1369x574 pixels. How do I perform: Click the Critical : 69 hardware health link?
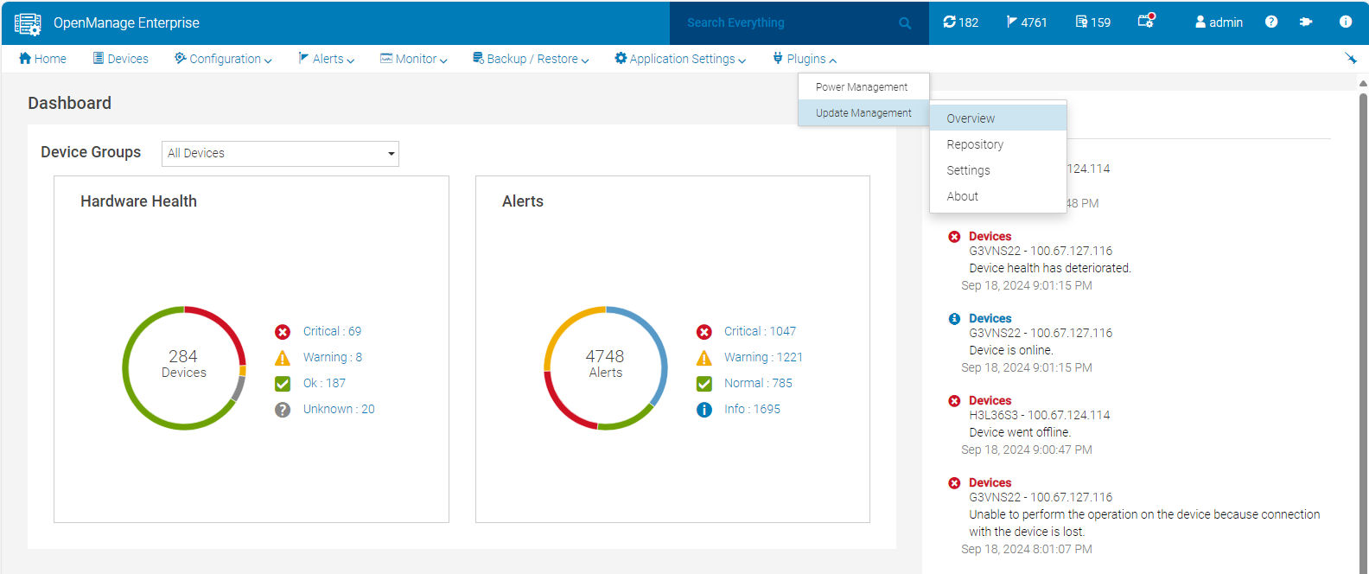pyautogui.click(x=332, y=331)
